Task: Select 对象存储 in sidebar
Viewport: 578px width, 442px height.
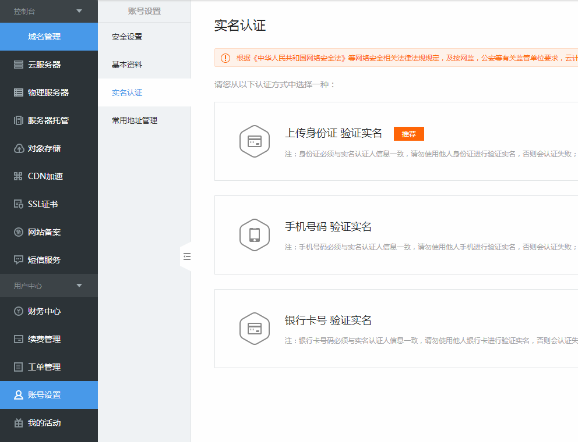Action: 49,148
